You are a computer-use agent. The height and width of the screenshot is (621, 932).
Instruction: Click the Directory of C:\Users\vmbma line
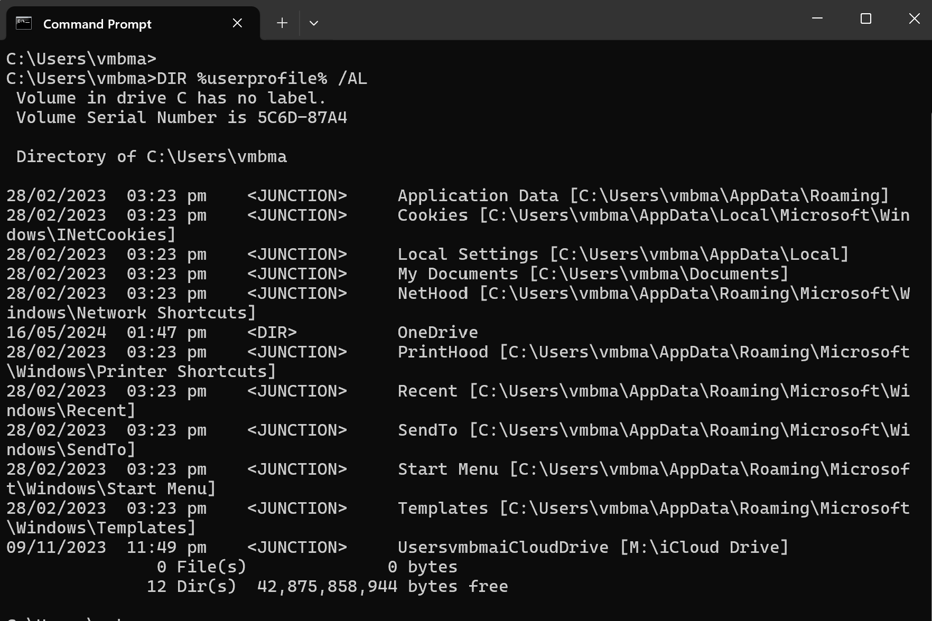152,157
